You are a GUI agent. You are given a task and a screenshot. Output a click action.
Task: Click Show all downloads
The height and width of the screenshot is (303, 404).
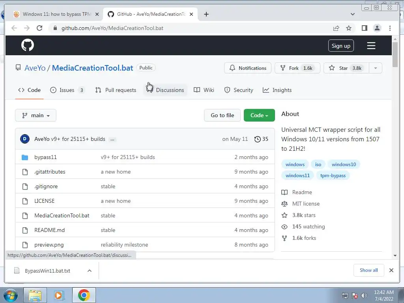[369, 270]
